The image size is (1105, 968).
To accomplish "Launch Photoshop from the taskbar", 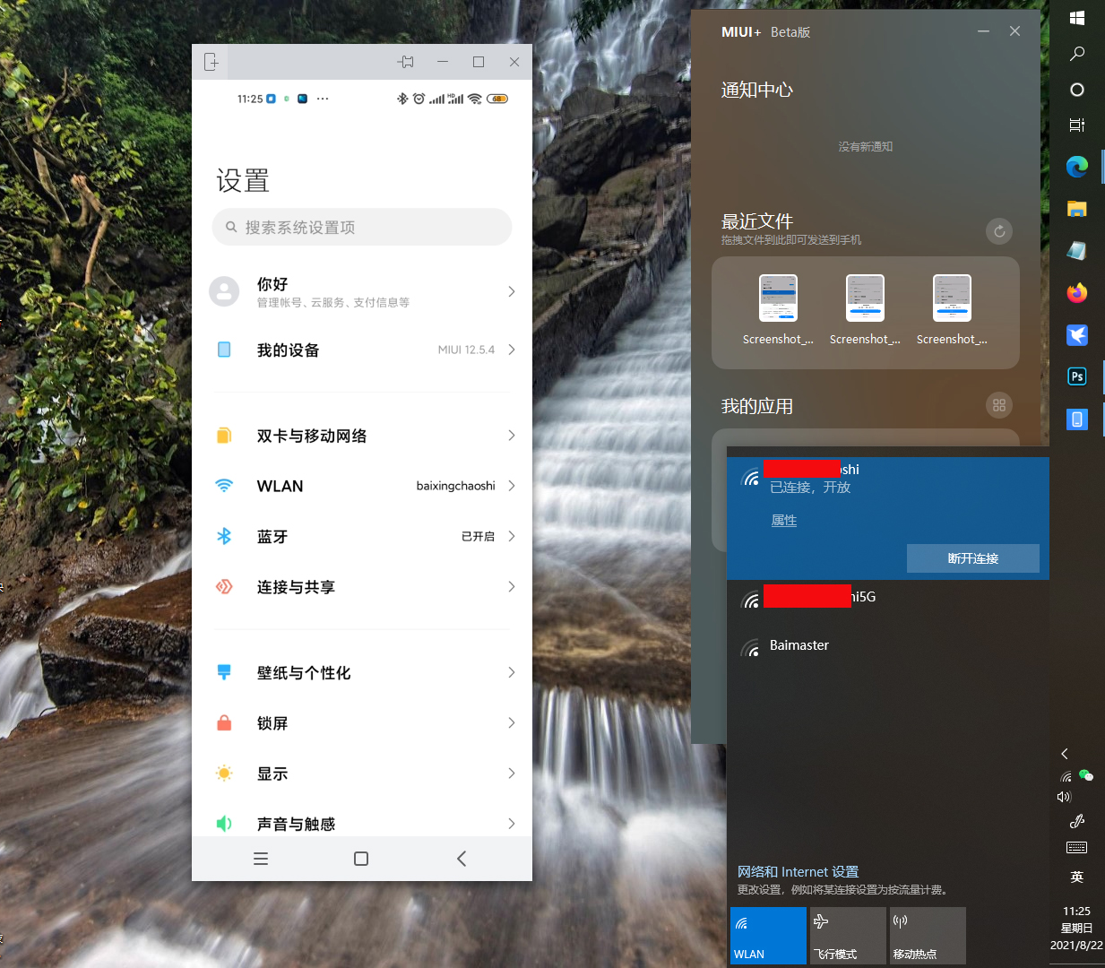I will (x=1076, y=376).
